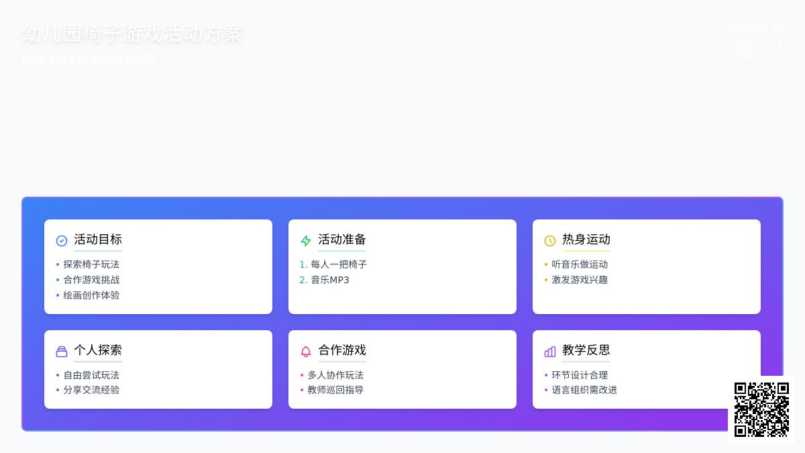Click the bullet text 合作游戏挑战
Viewport: 805px width, 453px height.
tap(91, 280)
